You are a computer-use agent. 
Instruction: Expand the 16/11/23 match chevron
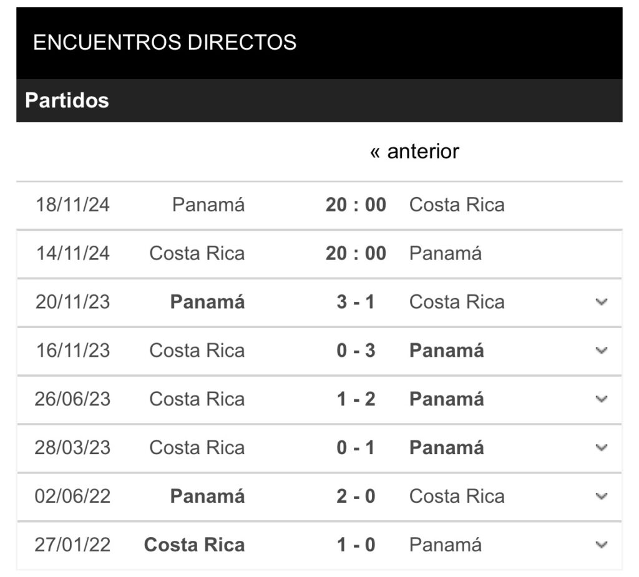(602, 351)
